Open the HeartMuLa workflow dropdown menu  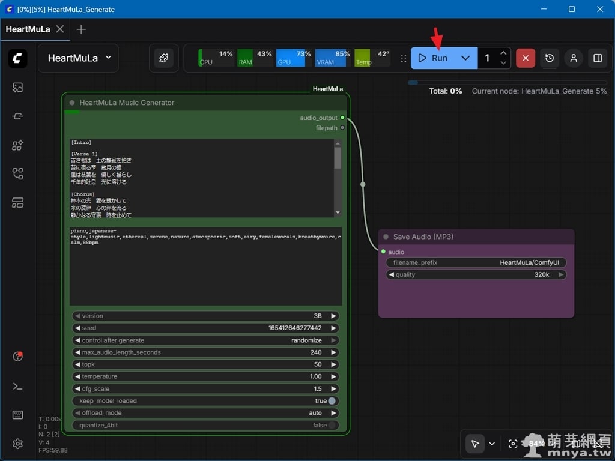[78, 58]
